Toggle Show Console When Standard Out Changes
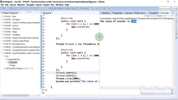This screenshot has width=178, height=100. pyautogui.click(x=158, y=16)
